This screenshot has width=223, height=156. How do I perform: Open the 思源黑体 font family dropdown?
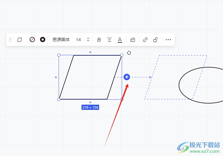(x=61, y=40)
